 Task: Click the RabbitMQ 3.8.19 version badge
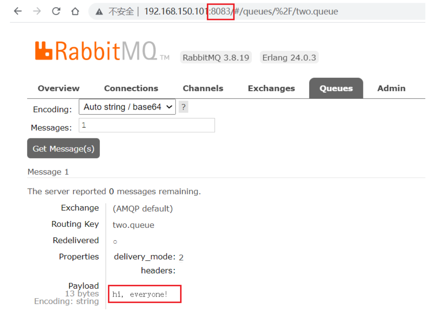(216, 57)
